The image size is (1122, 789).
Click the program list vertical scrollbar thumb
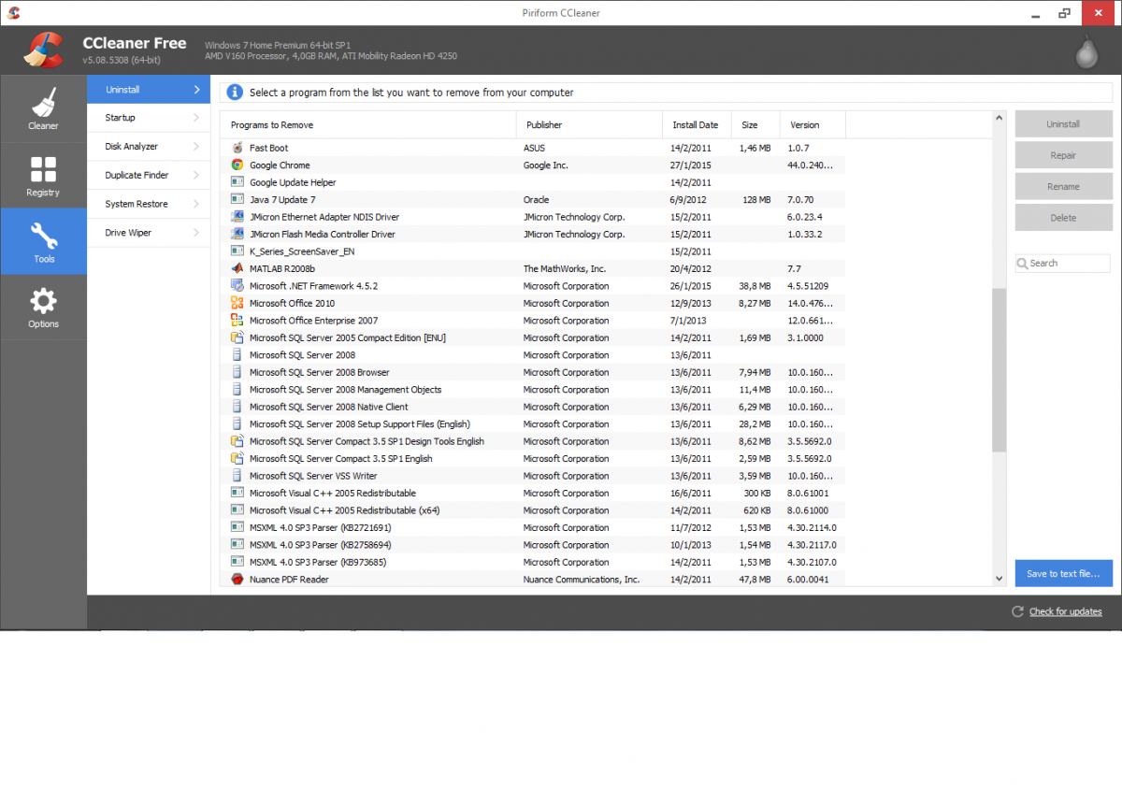pyautogui.click(x=1000, y=370)
